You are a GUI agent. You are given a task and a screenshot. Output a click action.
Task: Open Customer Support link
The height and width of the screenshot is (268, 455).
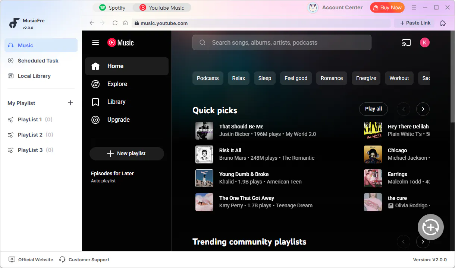click(x=84, y=260)
